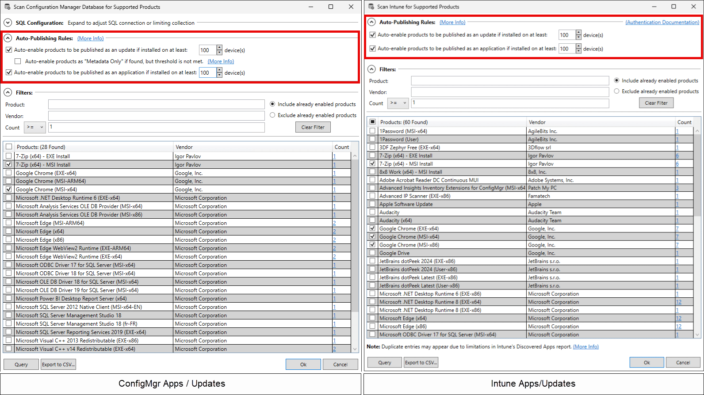The image size is (704, 395).
Task: Sort ConfigMgr list by Vendor column header
Action: tap(184, 147)
